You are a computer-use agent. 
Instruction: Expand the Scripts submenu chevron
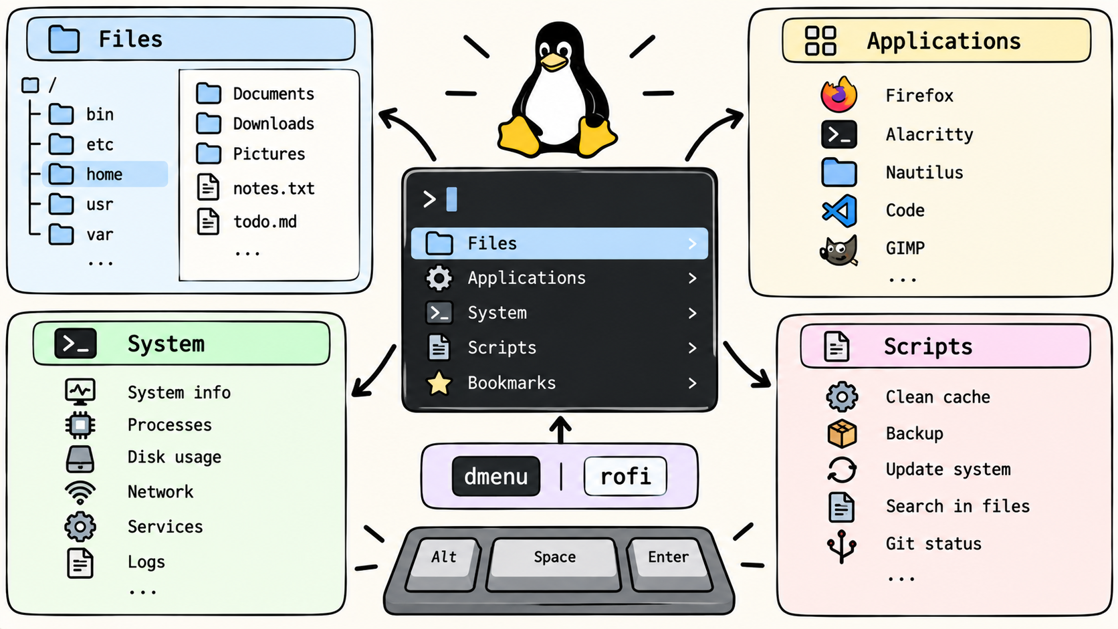coord(693,348)
